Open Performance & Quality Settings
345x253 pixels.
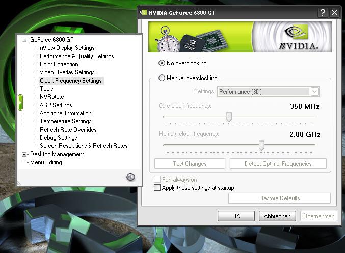pos(77,56)
